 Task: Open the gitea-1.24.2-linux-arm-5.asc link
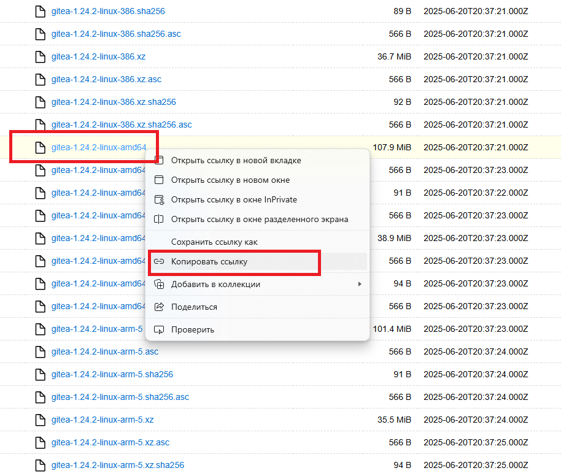(x=105, y=352)
